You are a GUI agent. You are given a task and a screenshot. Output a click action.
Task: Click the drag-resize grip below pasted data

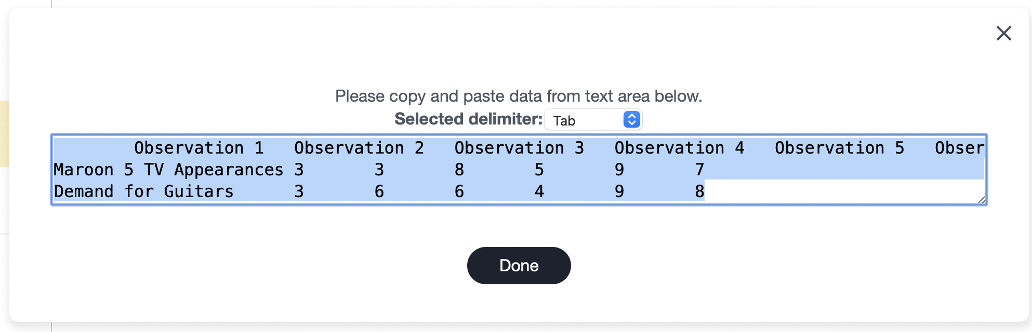(x=981, y=199)
